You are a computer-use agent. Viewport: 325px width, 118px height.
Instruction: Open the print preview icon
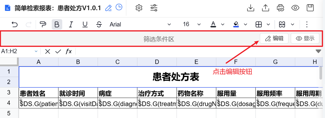pos(281,8)
